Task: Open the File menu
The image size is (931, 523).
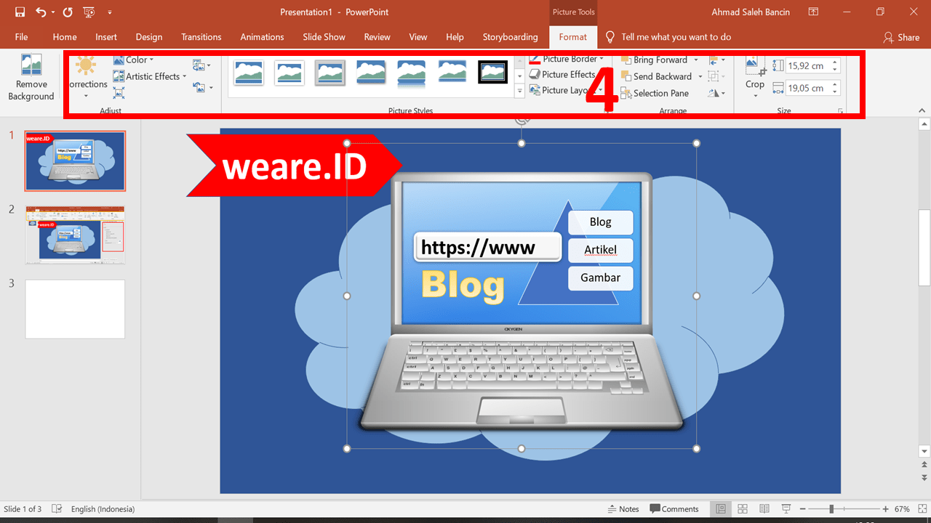Action: pos(21,37)
